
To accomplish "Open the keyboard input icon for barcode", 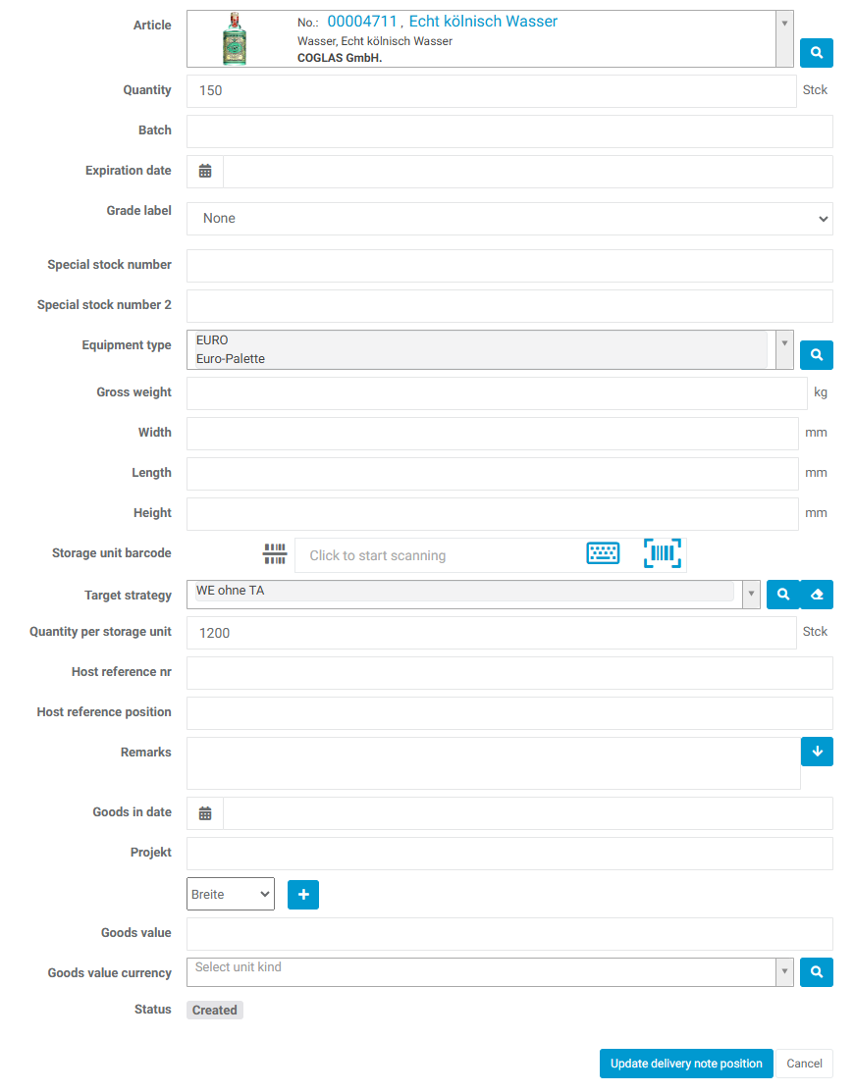I will (603, 553).
